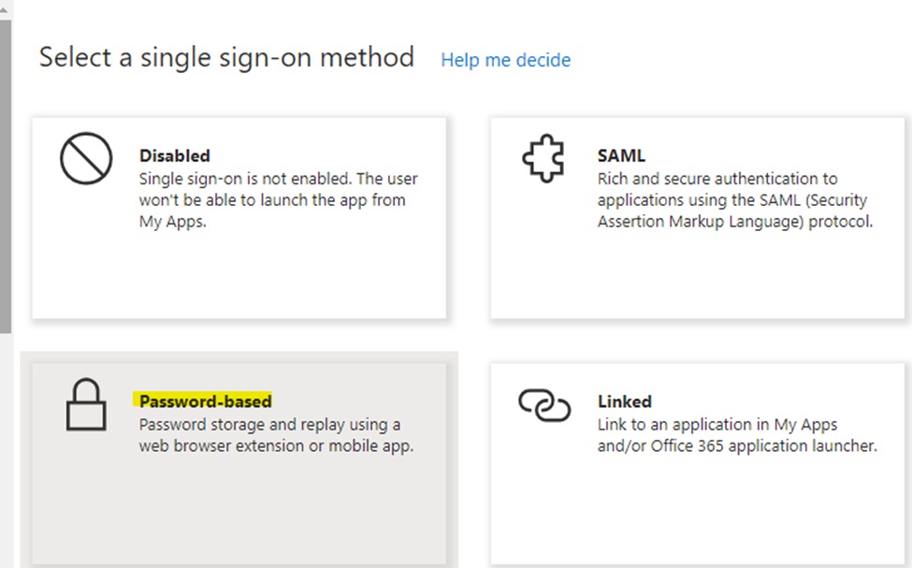Click the Disabled circle-slash icon
The height and width of the screenshot is (568, 912).
(86, 159)
